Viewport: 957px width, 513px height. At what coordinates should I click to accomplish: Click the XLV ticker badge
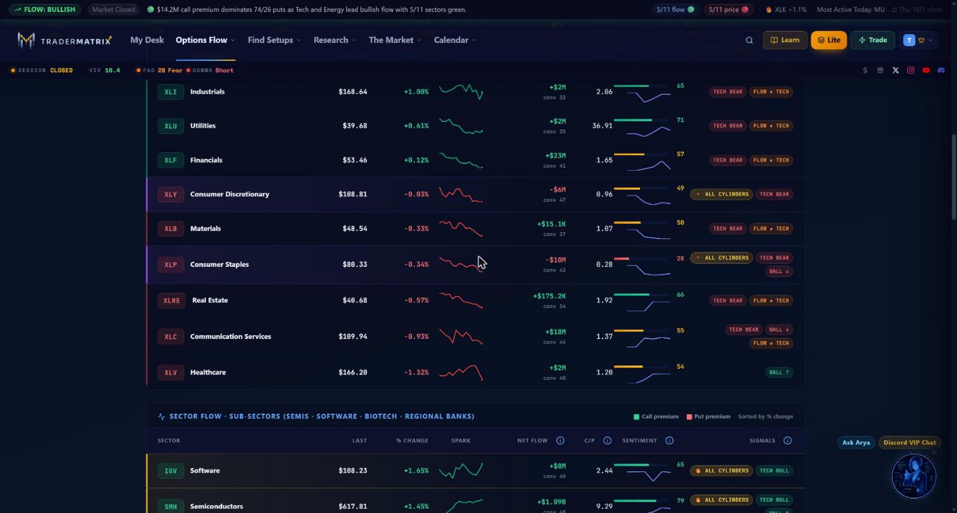pyautogui.click(x=170, y=373)
